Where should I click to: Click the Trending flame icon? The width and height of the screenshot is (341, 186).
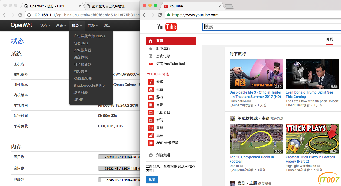click(x=151, y=49)
